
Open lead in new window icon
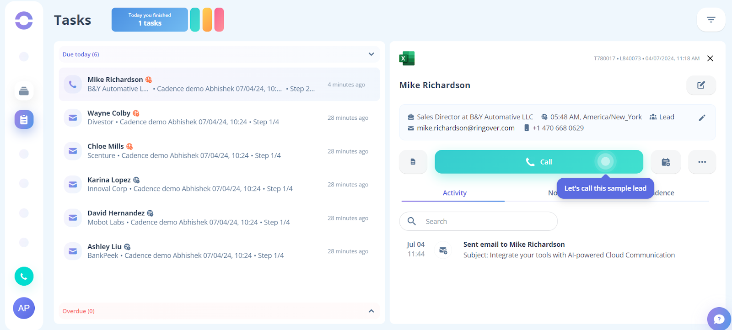[x=701, y=85]
